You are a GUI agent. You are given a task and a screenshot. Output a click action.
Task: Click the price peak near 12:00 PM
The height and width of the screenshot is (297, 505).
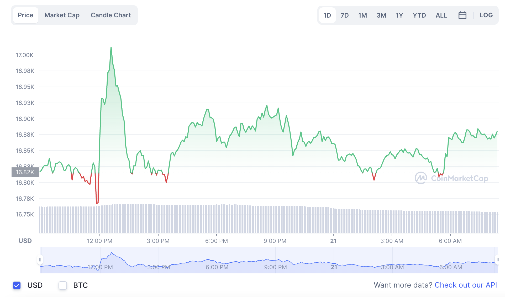[x=111, y=47]
